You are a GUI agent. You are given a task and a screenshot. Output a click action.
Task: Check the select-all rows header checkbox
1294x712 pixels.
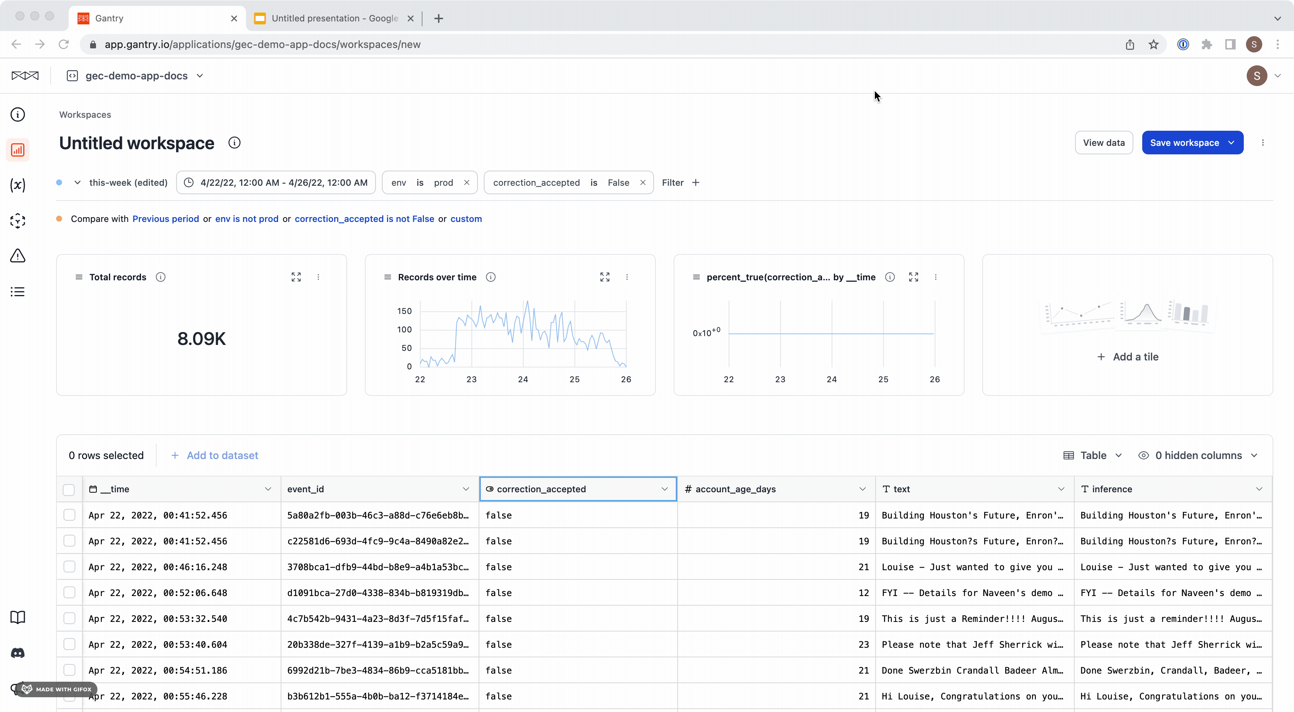[x=69, y=489]
